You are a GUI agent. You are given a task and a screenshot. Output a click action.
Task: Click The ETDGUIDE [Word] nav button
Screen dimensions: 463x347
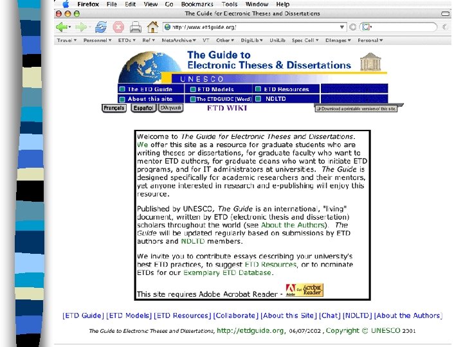[x=218, y=99]
